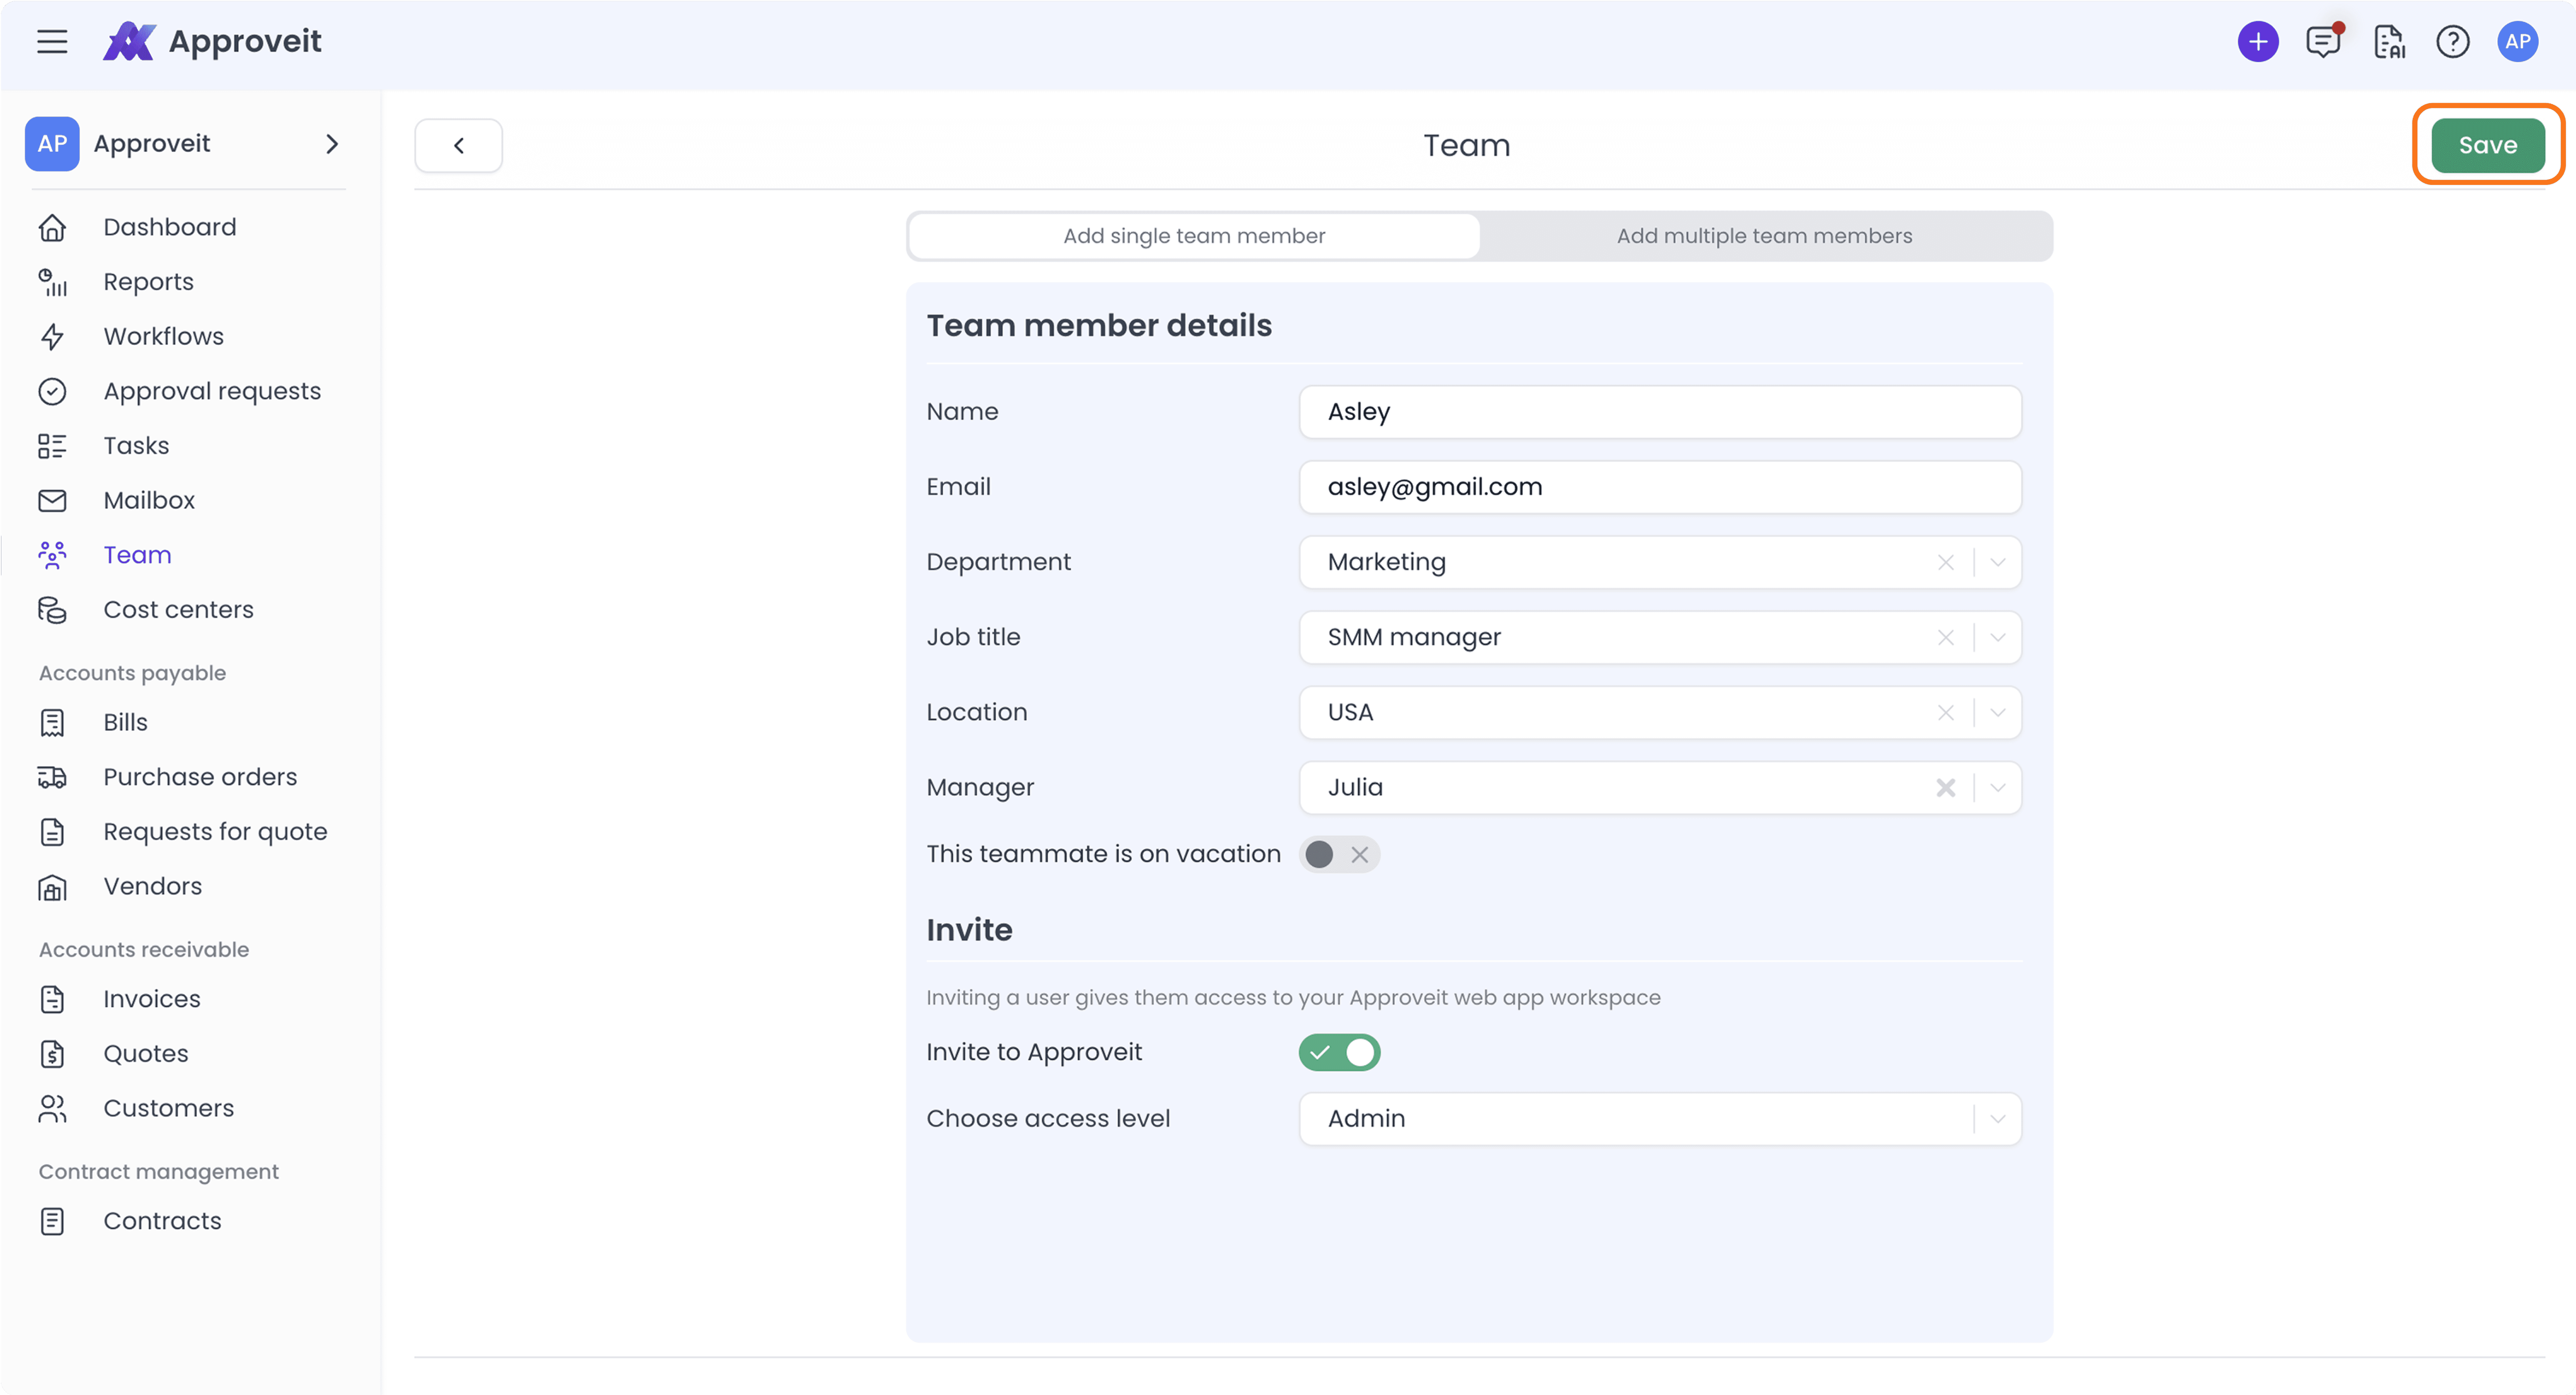Expand the Approveit workspace chevron
Viewport: 2576px width, 1395px height.
332,144
